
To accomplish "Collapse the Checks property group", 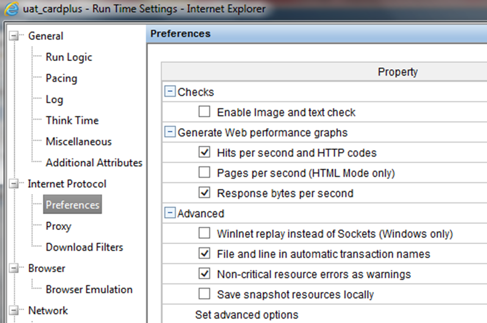I will (169, 92).
